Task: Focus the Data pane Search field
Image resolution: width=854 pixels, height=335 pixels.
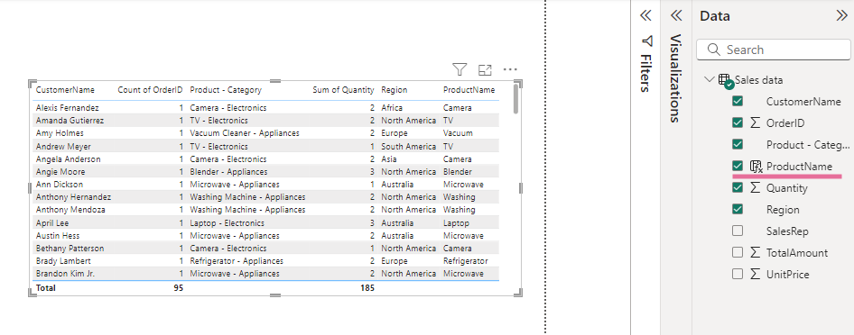Action: click(x=773, y=50)
